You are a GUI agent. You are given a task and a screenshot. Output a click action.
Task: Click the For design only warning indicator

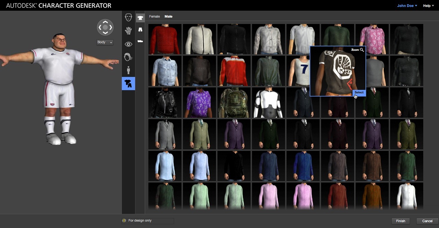coord(124,221)
